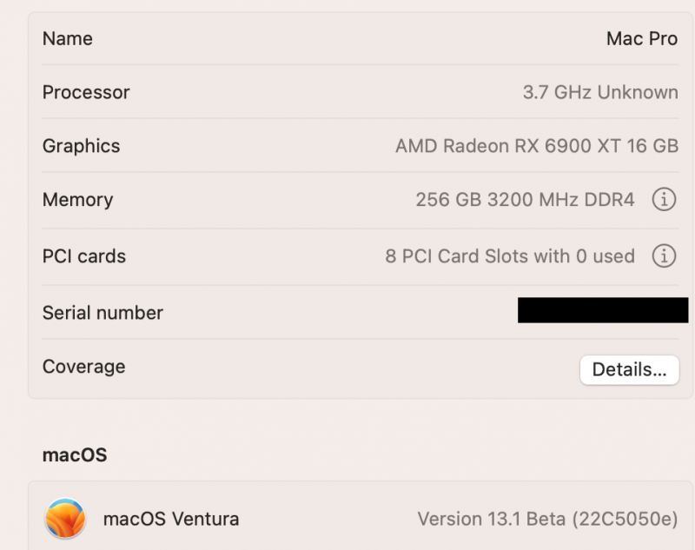This screenshot has width=695, height=550.
Task: Click the Memory info icon
Action: pos(664,200)
